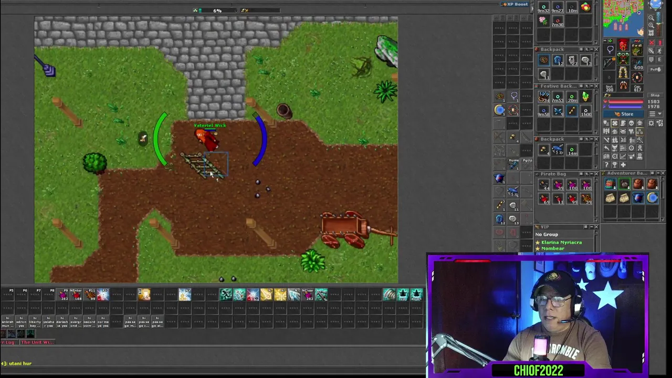This screenshot has height=378, width=672.
Task: Click the 'hi edron yes' hotkey
Action: click(x=22, y=322)
